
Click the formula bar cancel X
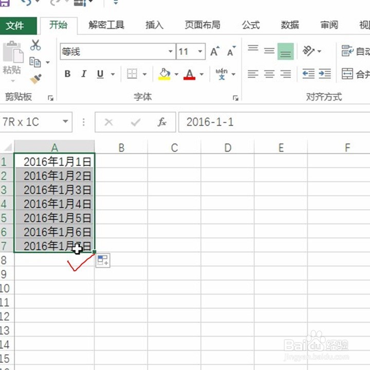click(108, 122)
